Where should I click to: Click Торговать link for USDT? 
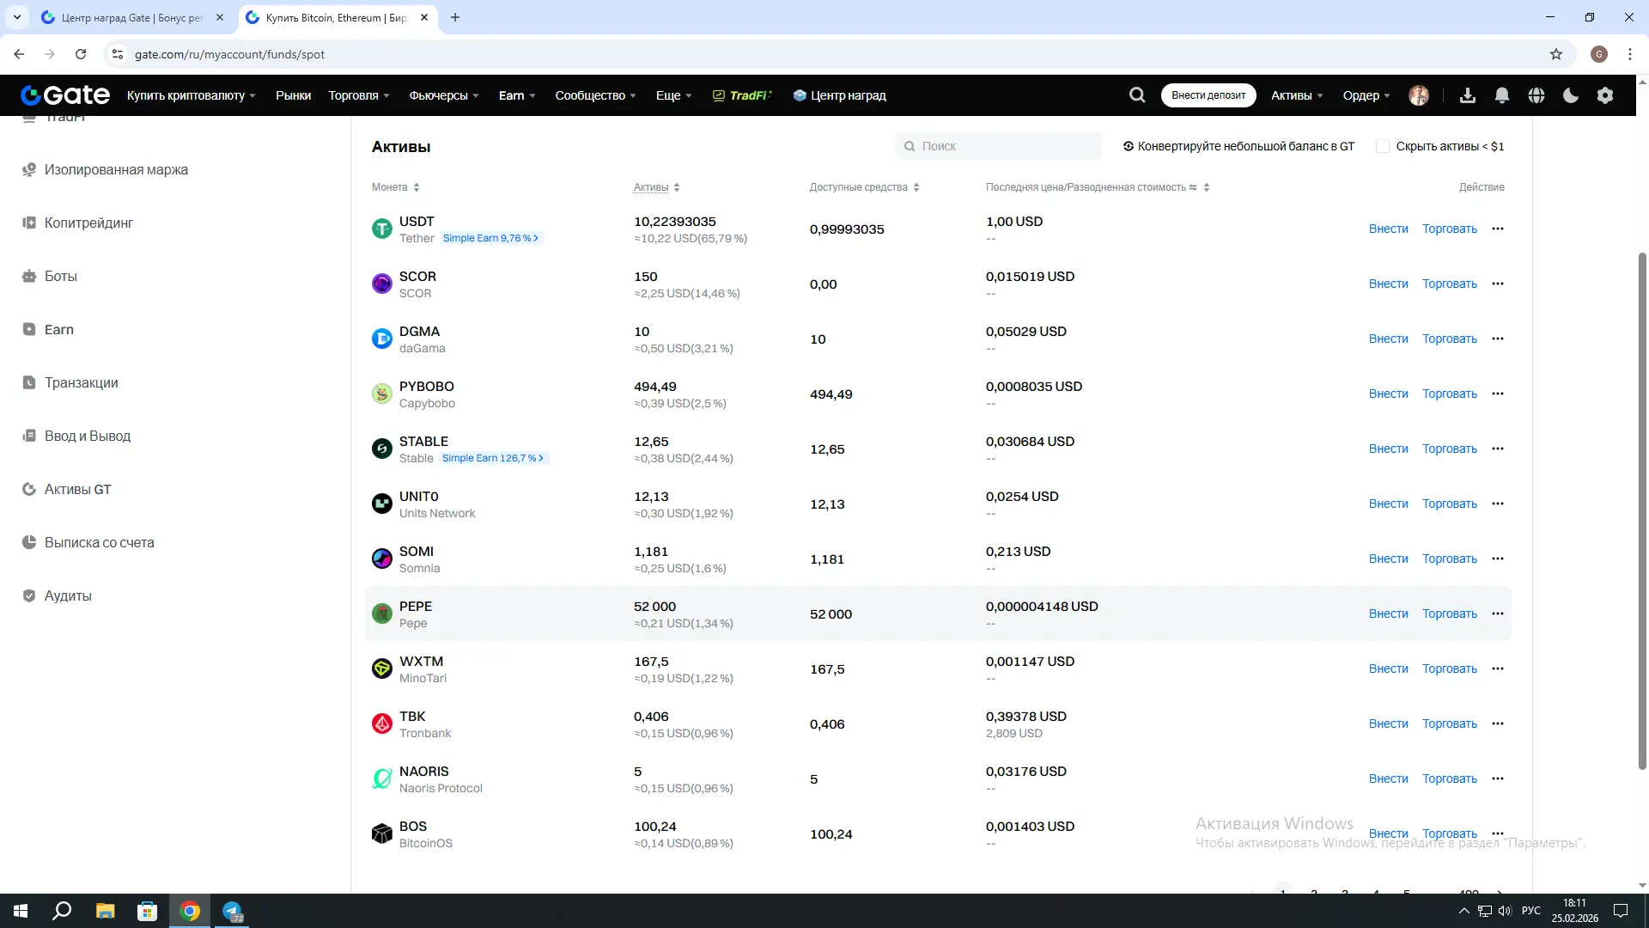pos(1449,229)
